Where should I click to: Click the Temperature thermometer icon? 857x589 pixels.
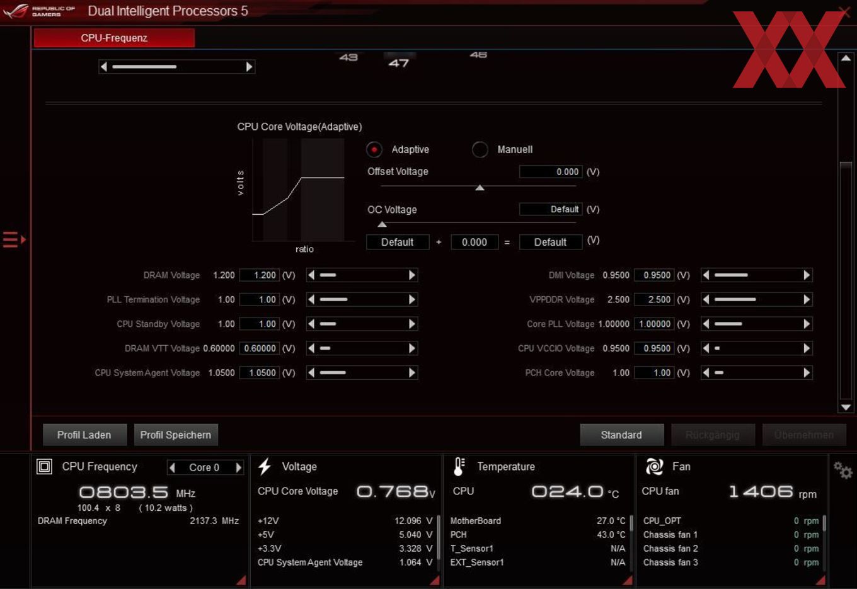coord(459,467)
